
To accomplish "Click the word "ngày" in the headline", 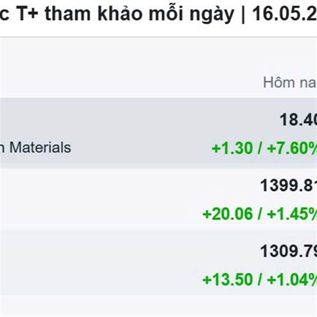I will 212,15.
